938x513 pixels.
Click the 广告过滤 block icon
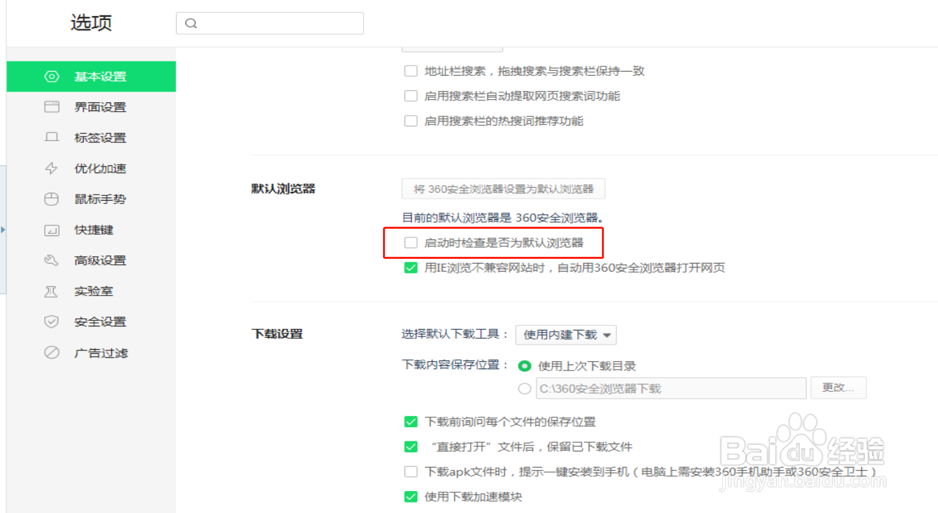52,352
